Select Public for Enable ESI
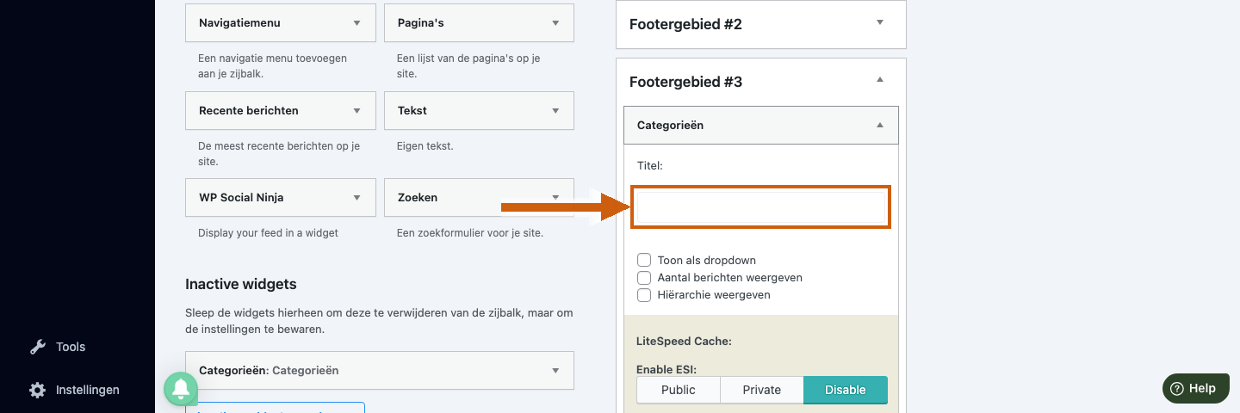This screenshot has height=413, width=1240. tap(679, 390)
